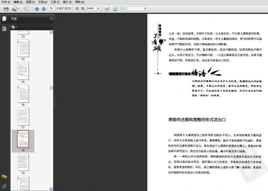
Task: Go to next page with down arrow
Action: point(44,9)
